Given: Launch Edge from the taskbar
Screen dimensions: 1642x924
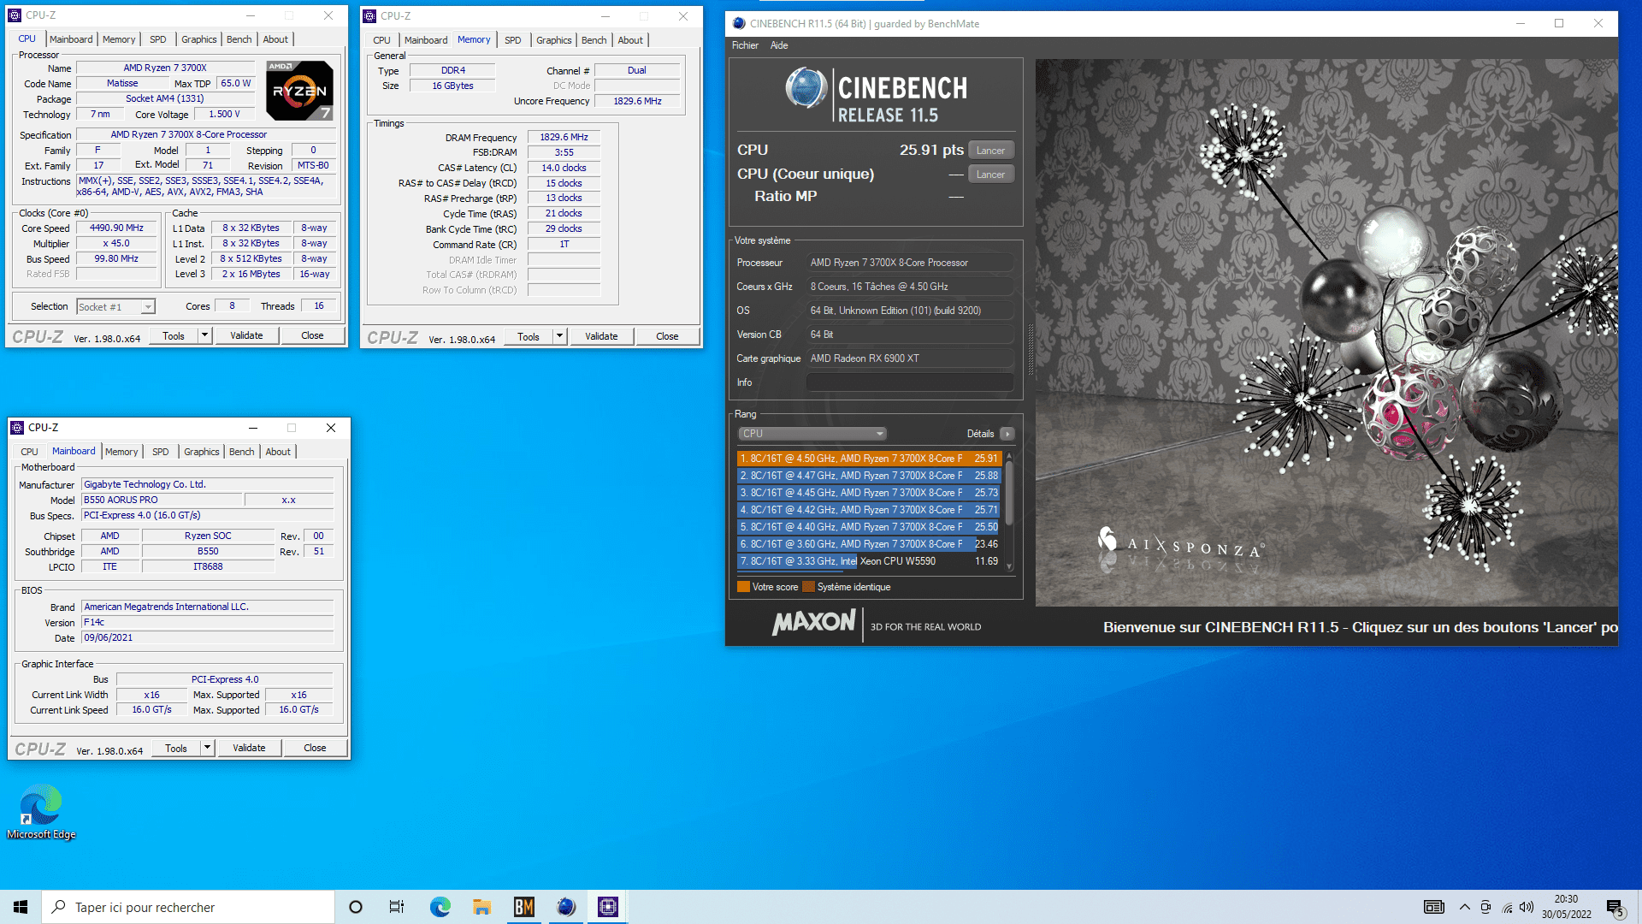Looking at the screenshot, I should pos(440,907).
